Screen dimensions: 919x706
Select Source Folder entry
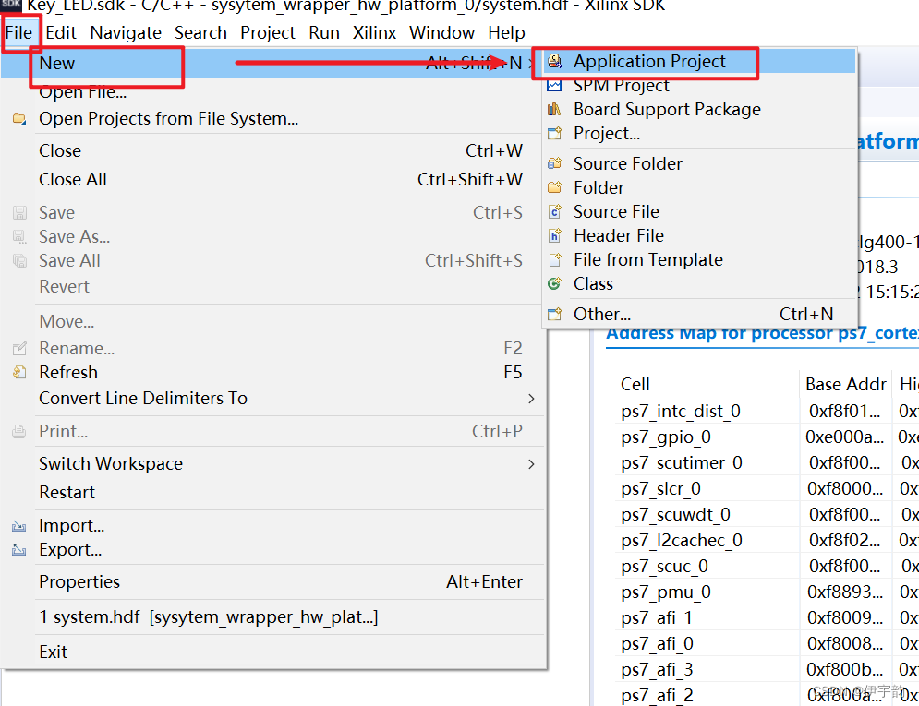click(x=699, y=164)
